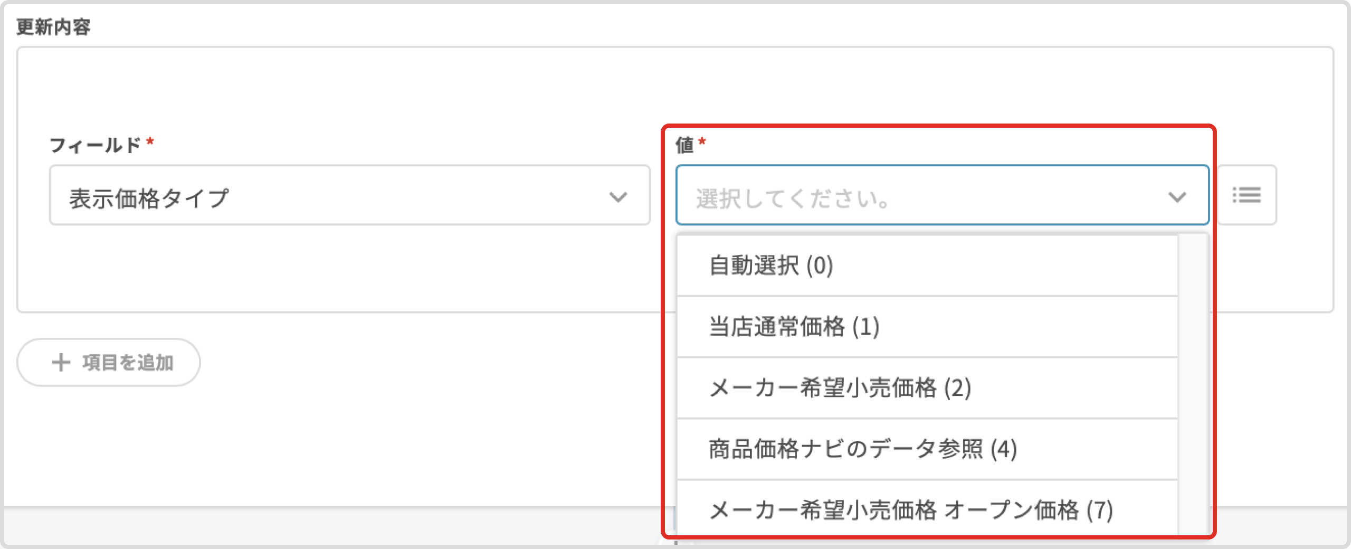Click the 更新内容 section heading
The width and height of the screenshot is (1351, 549).
click(53, 26)
